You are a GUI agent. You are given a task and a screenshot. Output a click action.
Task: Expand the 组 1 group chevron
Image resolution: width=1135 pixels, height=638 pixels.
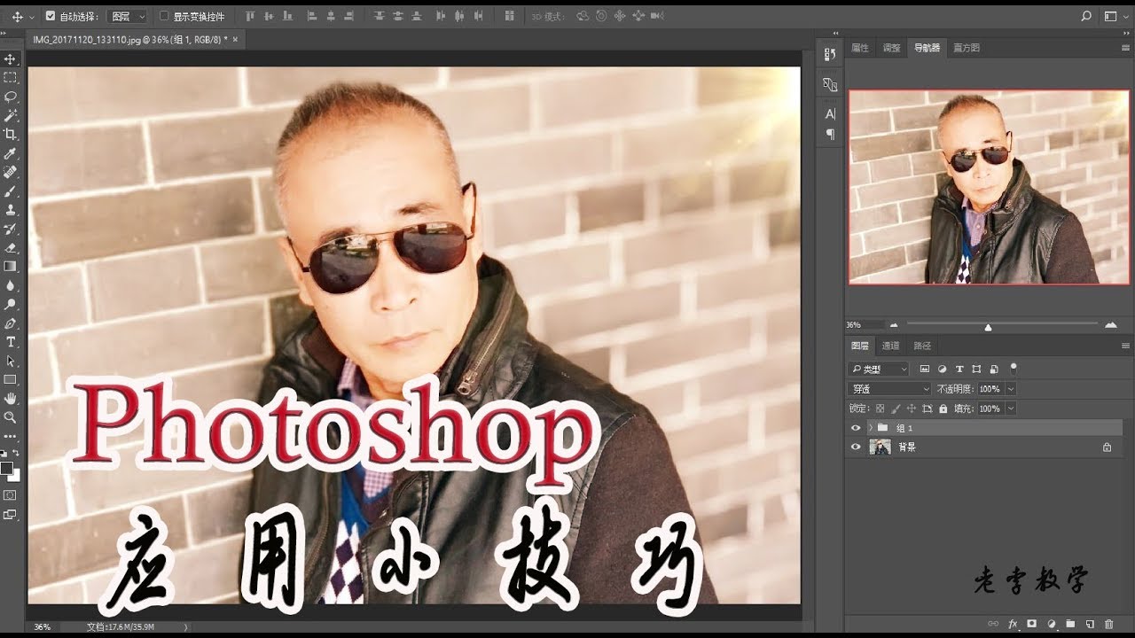[871, 428]
